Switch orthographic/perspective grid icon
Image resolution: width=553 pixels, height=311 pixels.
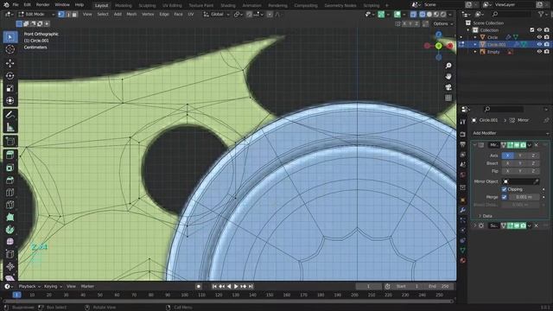coord(448,98)
